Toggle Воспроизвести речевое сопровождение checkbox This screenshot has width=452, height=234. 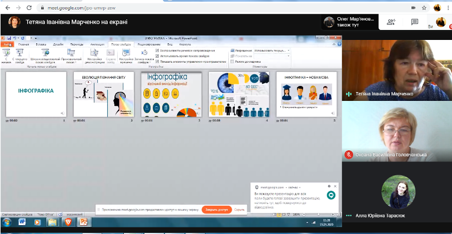(x=157, y=50)
